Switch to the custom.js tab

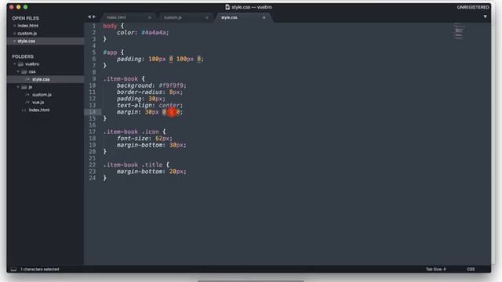click(185, 17)
